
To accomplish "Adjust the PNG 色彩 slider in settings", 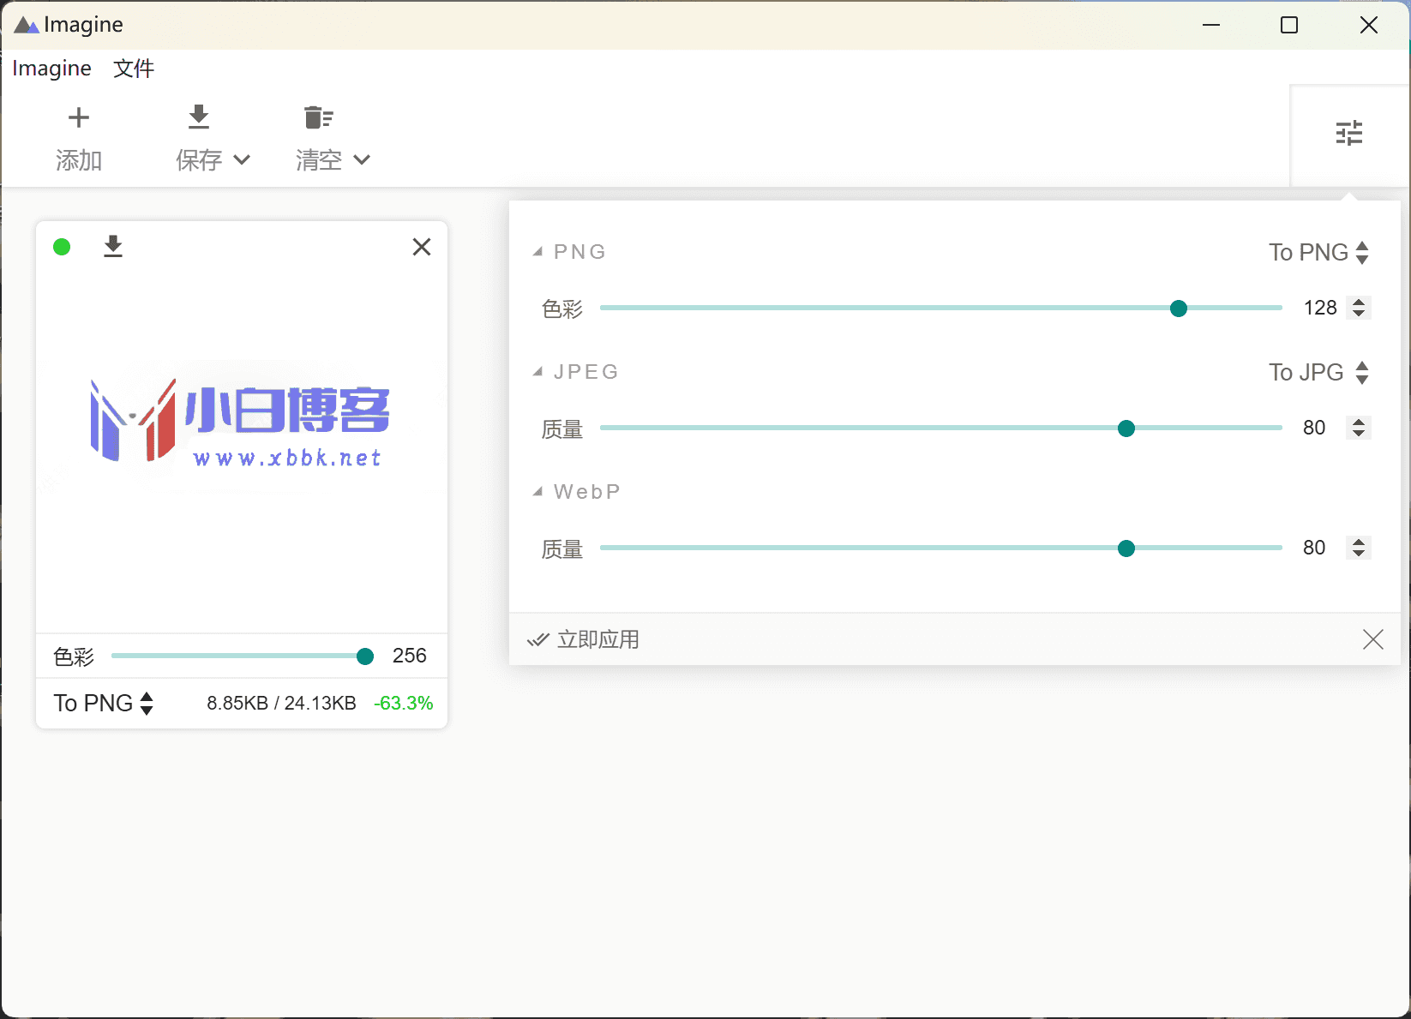I will click(940, 309).
